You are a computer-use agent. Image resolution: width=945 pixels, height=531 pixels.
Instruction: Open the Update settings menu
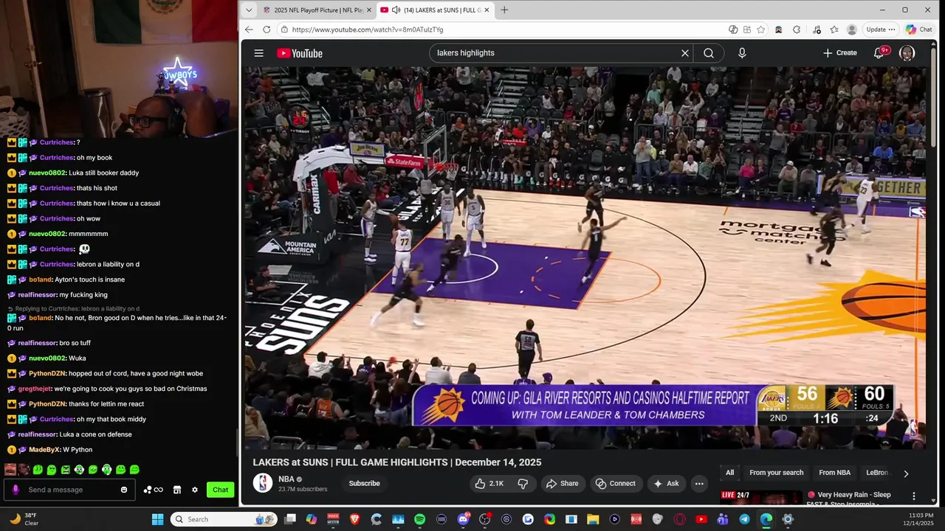881,29
